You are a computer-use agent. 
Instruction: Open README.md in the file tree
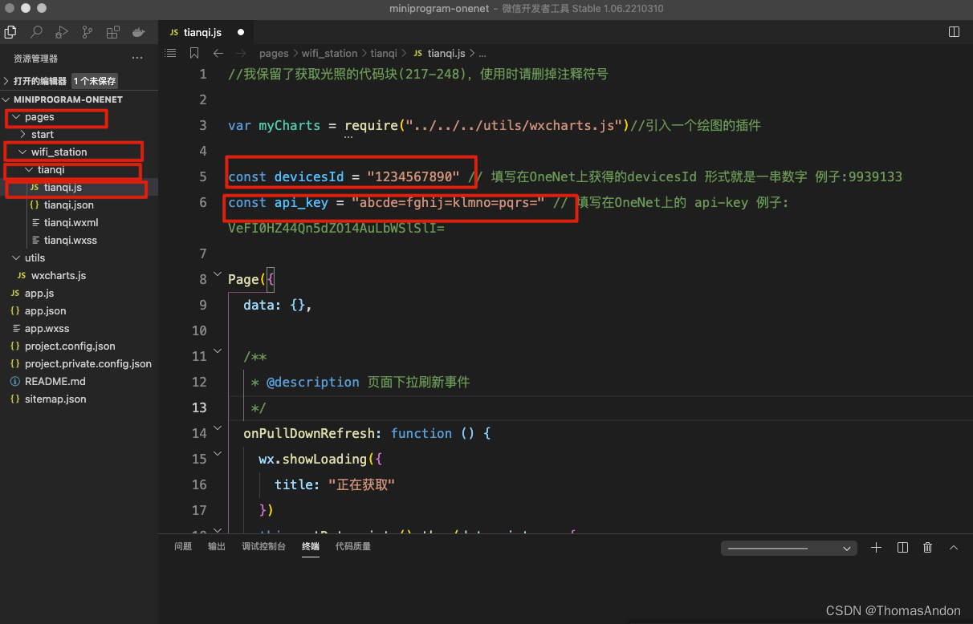click(55, 382)
